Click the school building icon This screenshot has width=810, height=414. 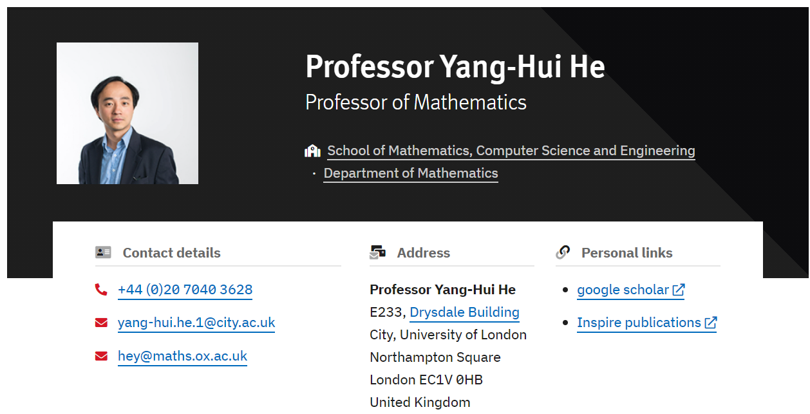312,151
